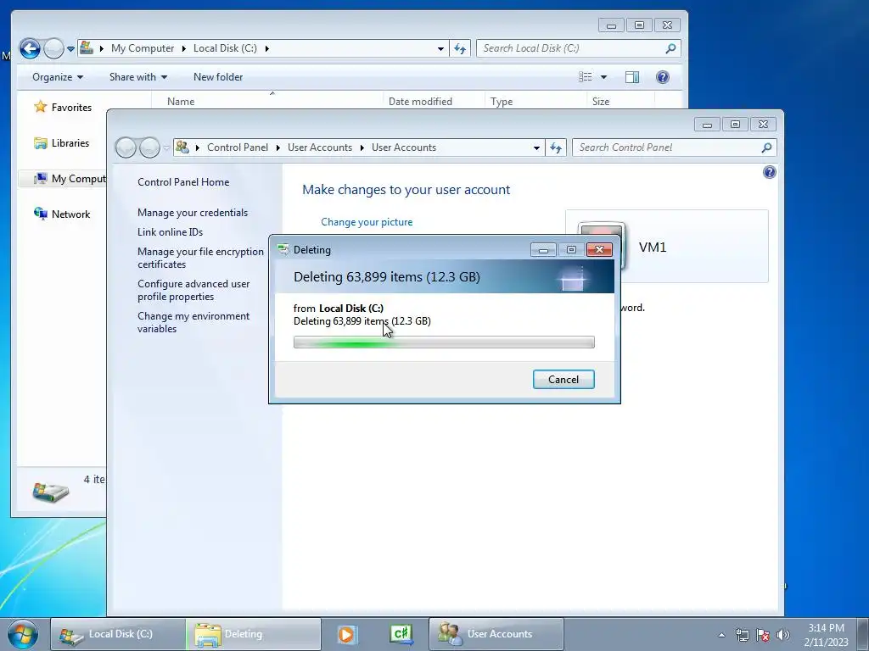Click the User Accounts address bar icon

pos(182,147)
